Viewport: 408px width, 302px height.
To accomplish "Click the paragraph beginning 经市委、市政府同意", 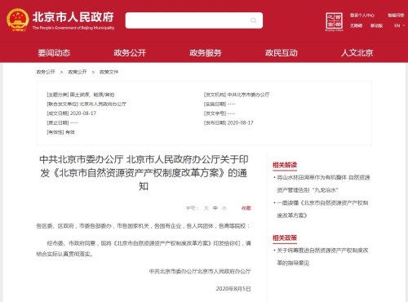I will tap(144, 248).
